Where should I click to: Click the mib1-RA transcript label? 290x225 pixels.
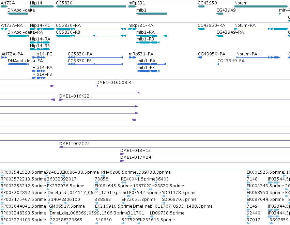[146, 32]
